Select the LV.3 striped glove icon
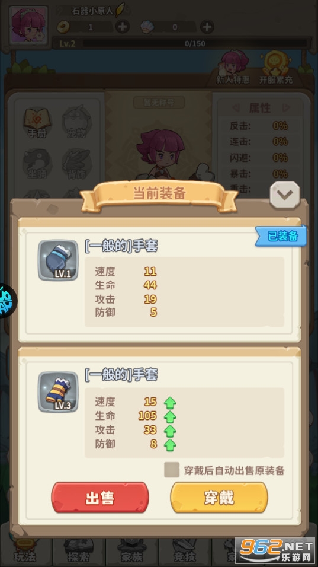Screen dimensions: 318x567 (x=58, y=392)
